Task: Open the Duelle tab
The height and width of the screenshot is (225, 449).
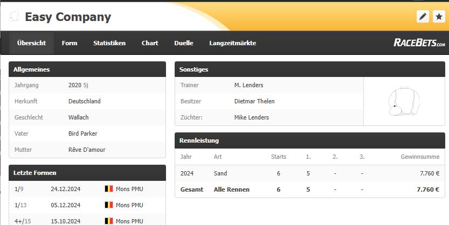Action: (184, 43)
